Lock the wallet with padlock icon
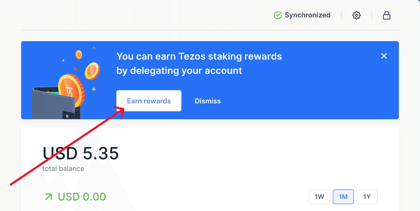This screenshot has width=420, height=211. [386, 15]
